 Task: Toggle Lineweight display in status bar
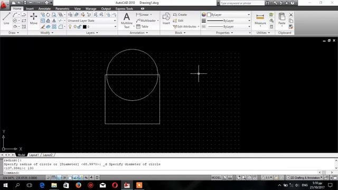(91, 178)
